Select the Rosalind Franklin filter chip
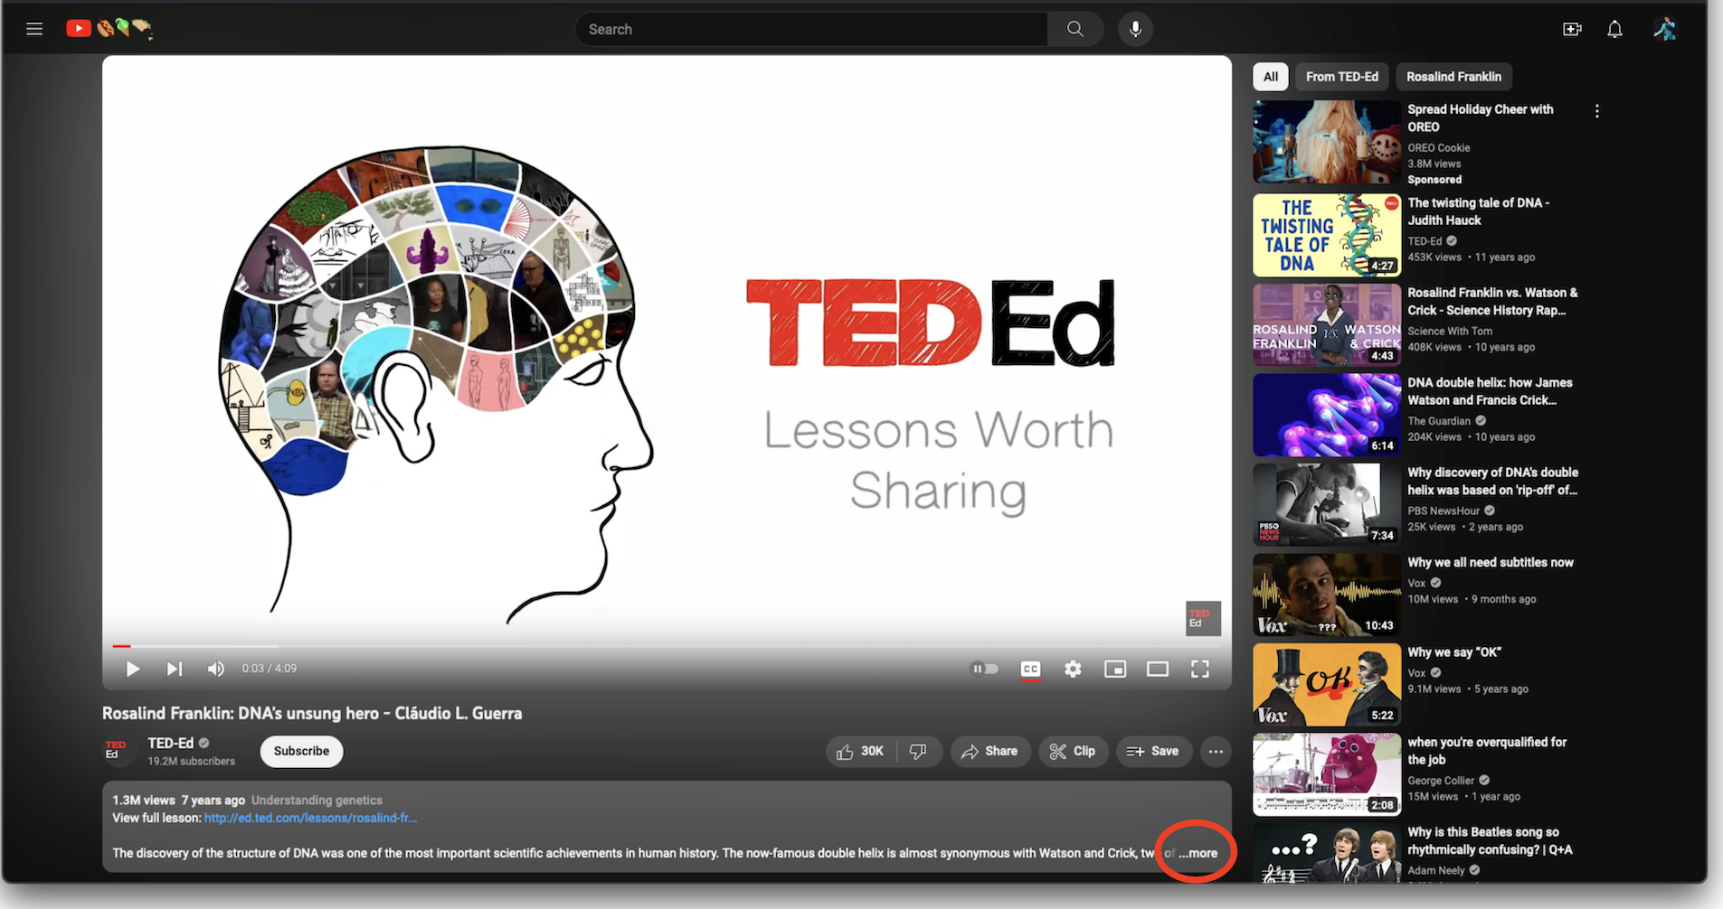Viewport: 1723px width, 909px height. coord(1453,77)
